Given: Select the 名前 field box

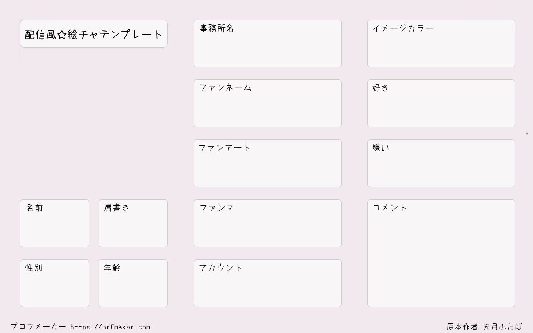Looking at the screenshot, I should pyautogui.click(x=55, y=223).
